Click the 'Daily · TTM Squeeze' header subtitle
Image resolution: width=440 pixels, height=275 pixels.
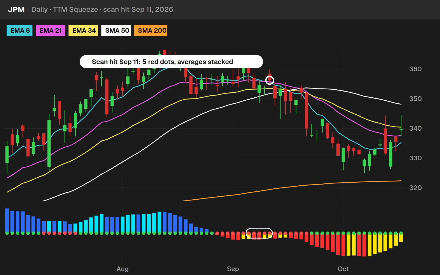coord(102,10)
